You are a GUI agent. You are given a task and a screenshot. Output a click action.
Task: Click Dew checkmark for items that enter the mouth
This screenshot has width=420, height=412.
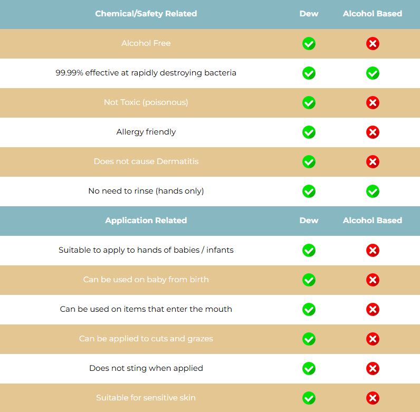coord(309,310)
